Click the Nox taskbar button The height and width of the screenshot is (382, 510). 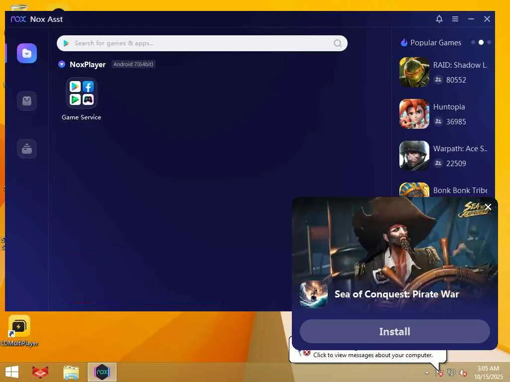(x=102, y=372)
